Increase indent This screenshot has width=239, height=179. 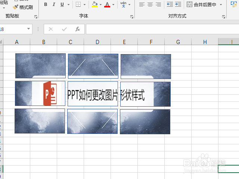click(178, 4)
